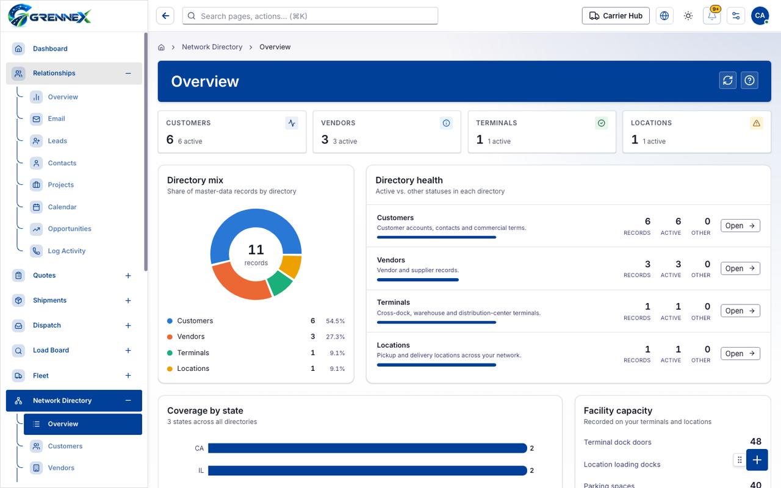Click the floating plus add button

pyautogui.click(x=757, y=460)
